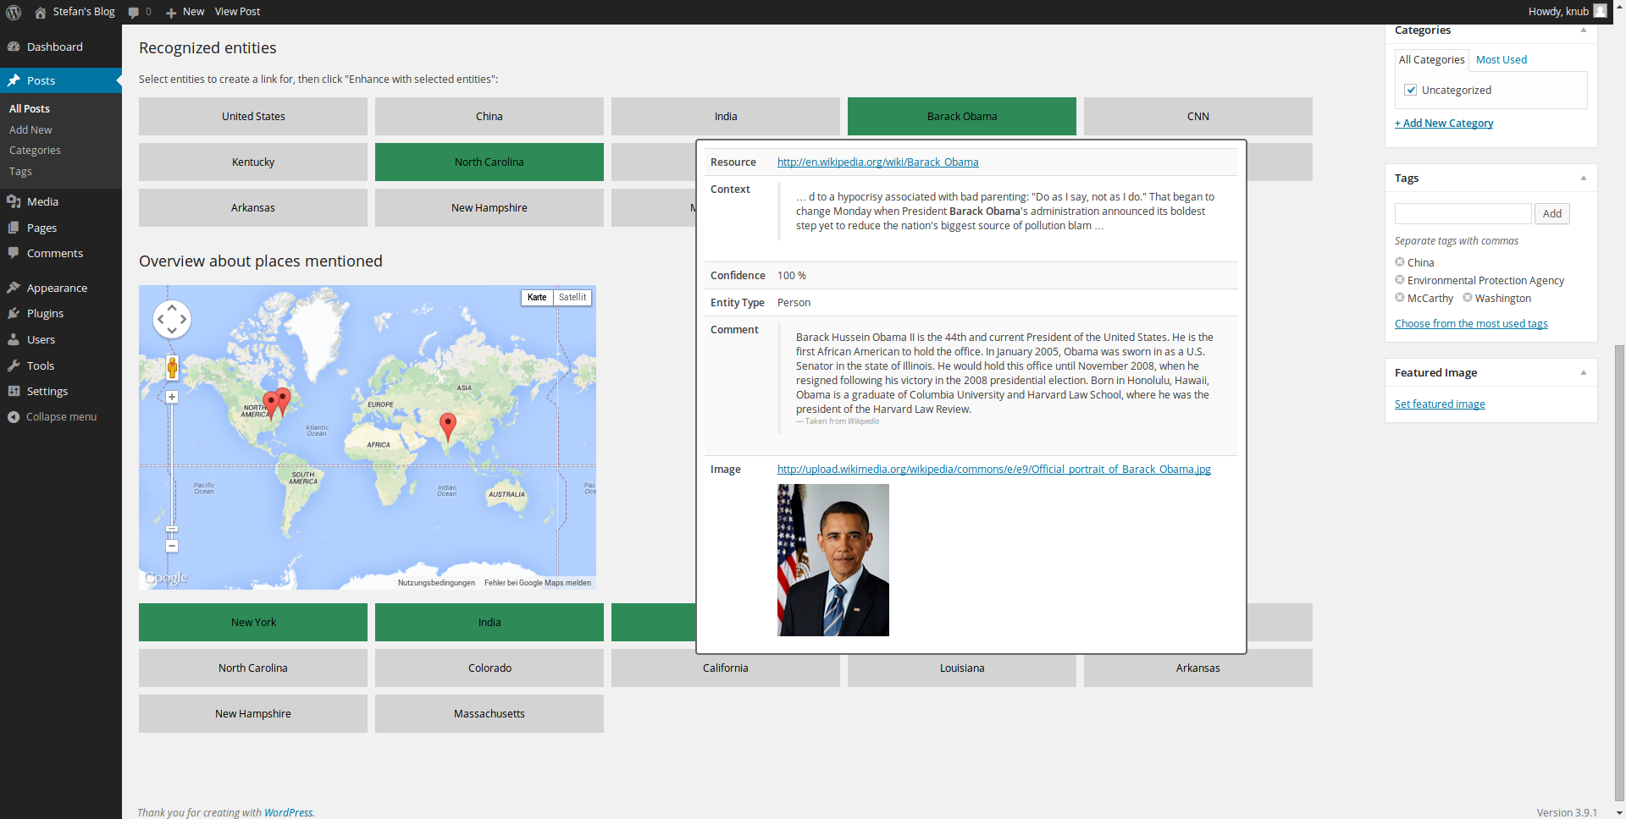Open the WordPress logo menu
This screenshot has width=1626, height=819.
coord(14,12)
